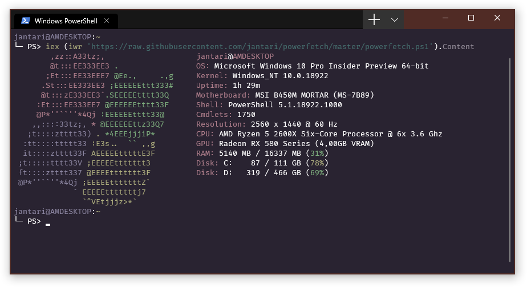Click the powerfetch GitHub raw URL
527x287 pixels.
260,47
